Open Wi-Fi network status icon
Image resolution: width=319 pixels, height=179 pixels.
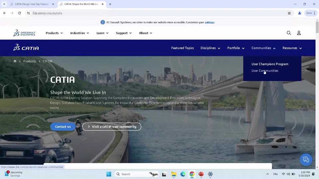(x=283, y=174)
